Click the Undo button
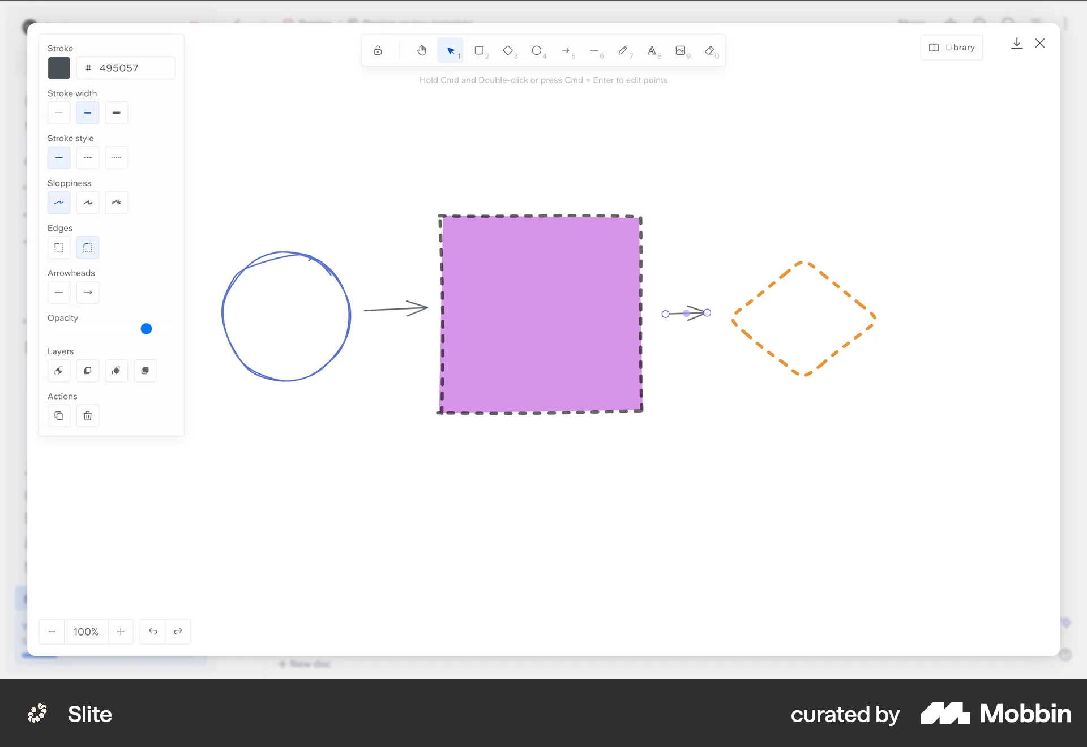The height and width of the screenshot is (747, 1087). (x=152, y=632)
